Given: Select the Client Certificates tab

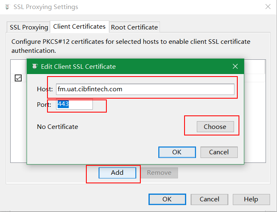Looking at the screenshot, I should [x=79, y=27].
